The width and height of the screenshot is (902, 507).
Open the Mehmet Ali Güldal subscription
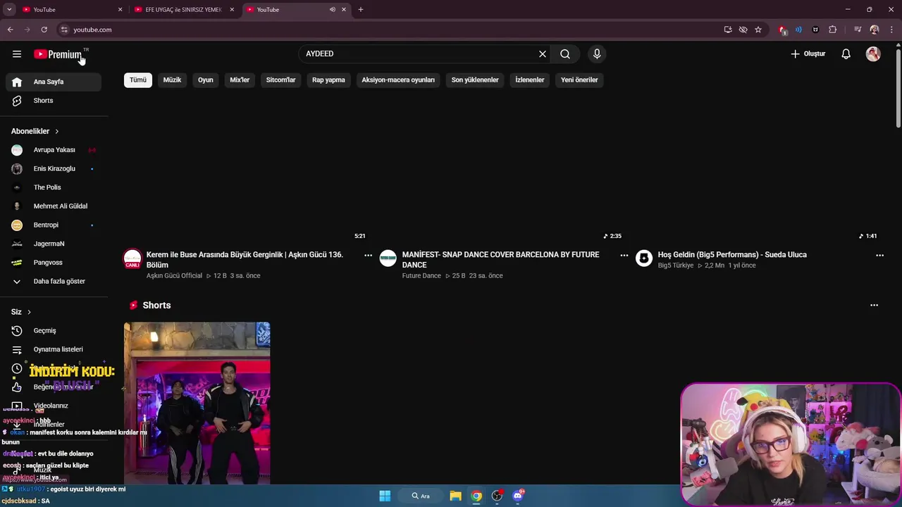click(x=54, y=206)
